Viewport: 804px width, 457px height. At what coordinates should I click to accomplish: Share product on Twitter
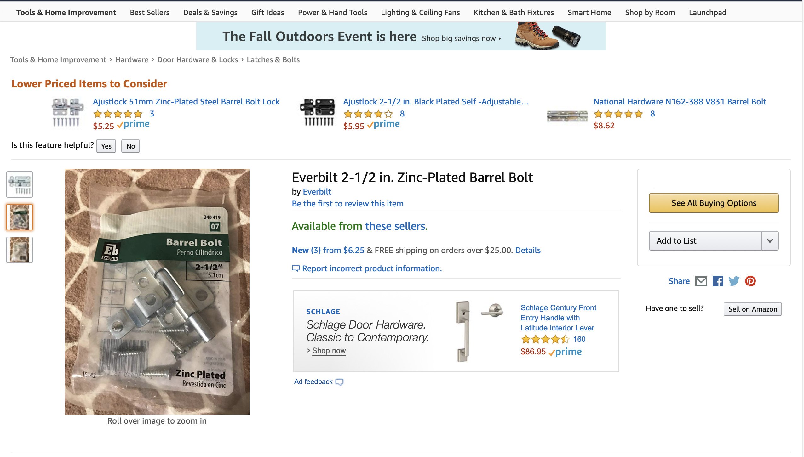click(x=734, y=281)
